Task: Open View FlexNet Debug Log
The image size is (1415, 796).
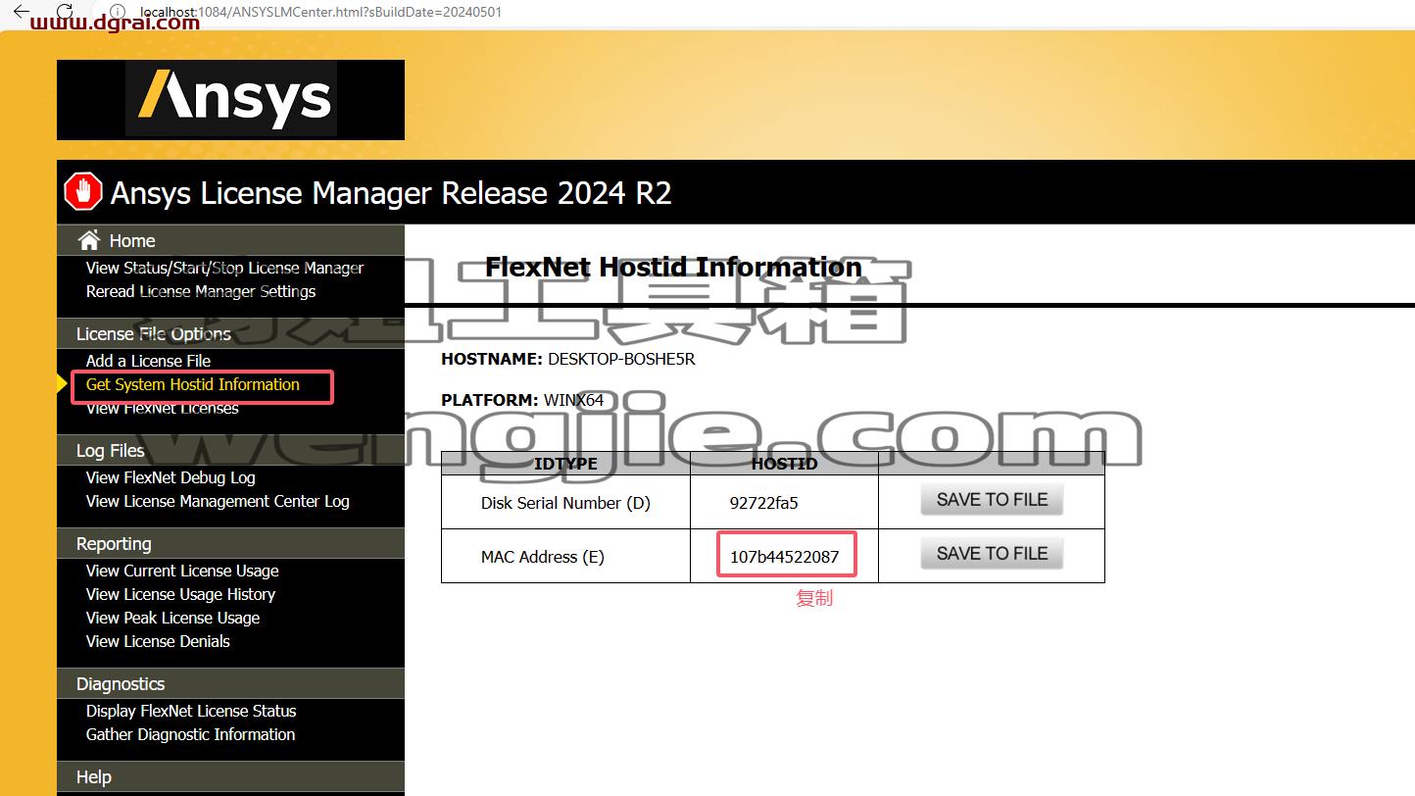Action: click(171, 477)
